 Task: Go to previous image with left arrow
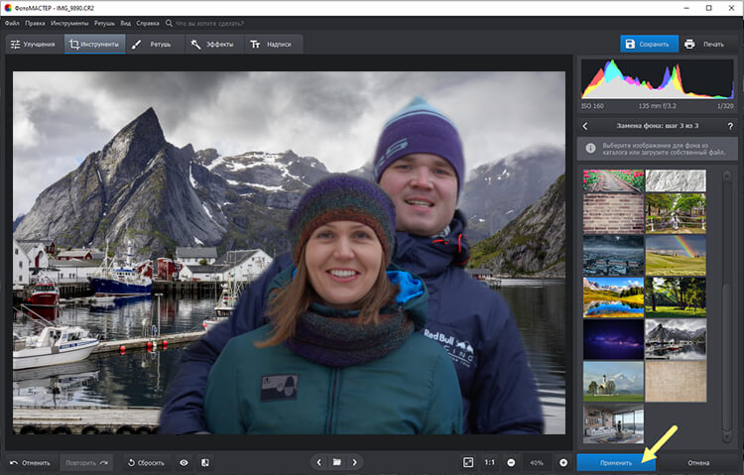[318, 462]
